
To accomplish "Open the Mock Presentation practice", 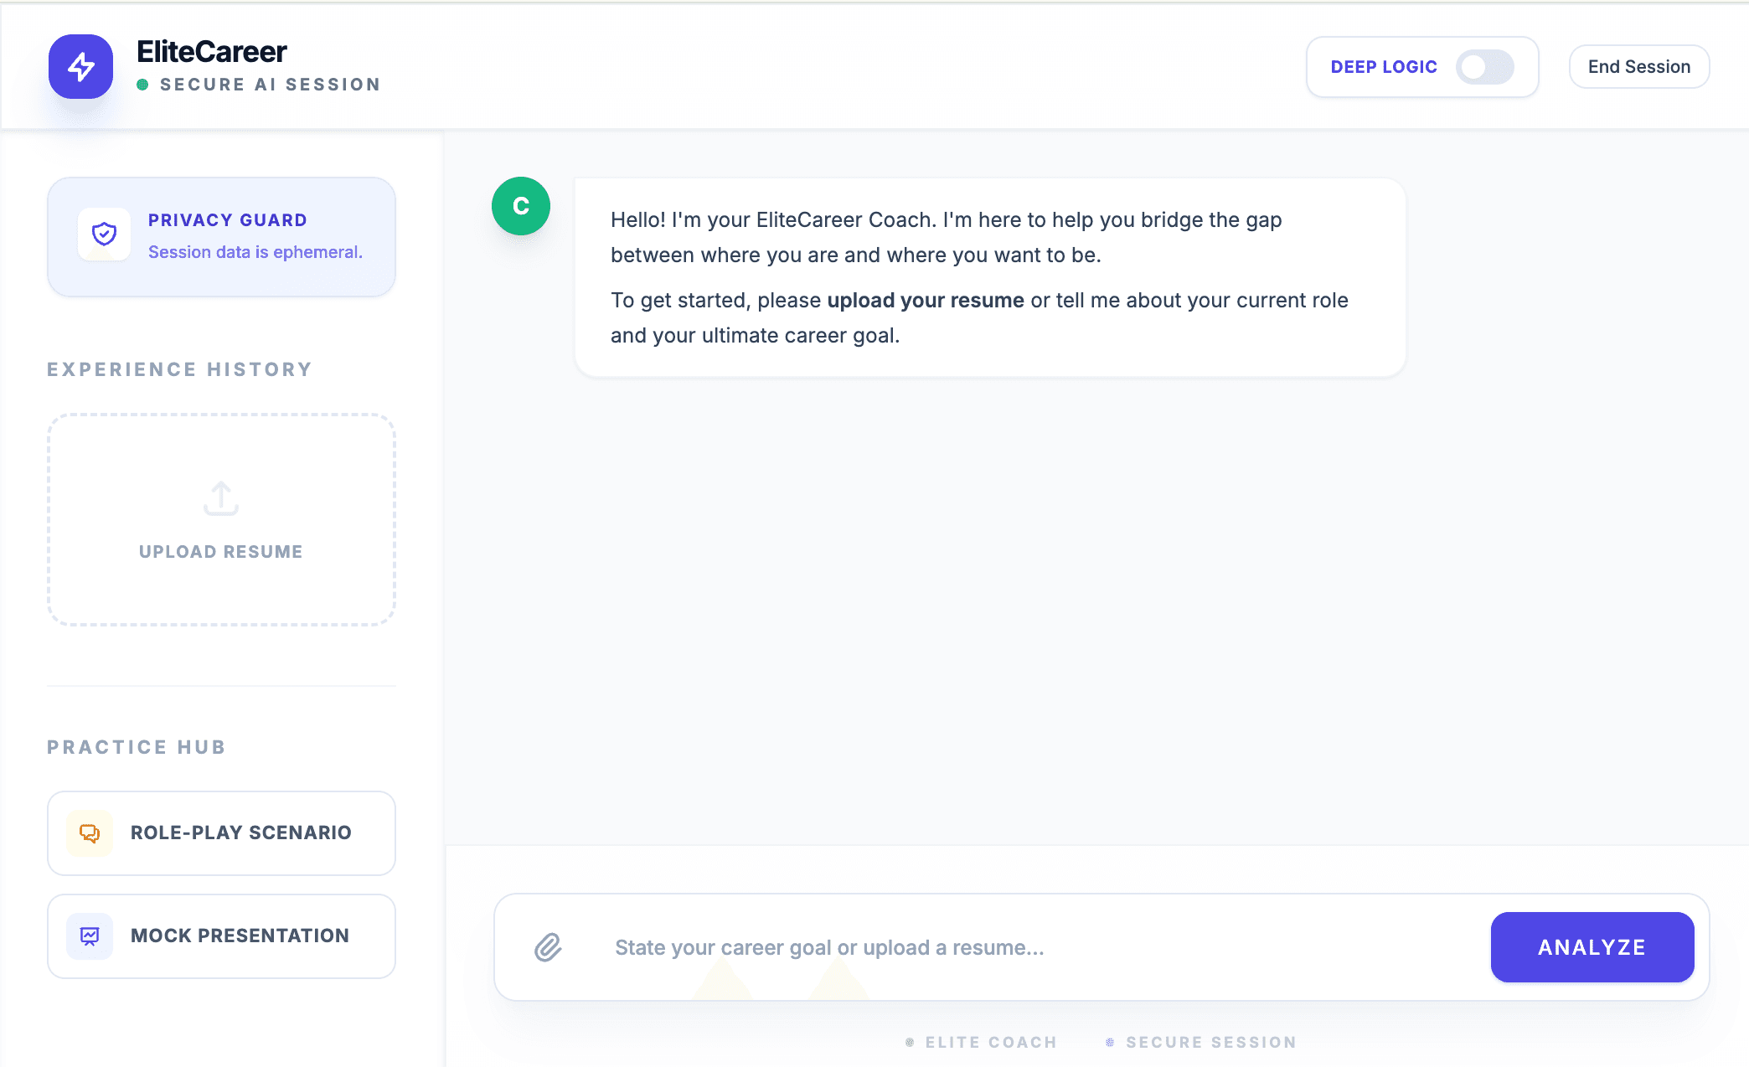I will click(240, 936).
